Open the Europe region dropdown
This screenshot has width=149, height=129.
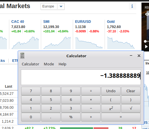52,6
